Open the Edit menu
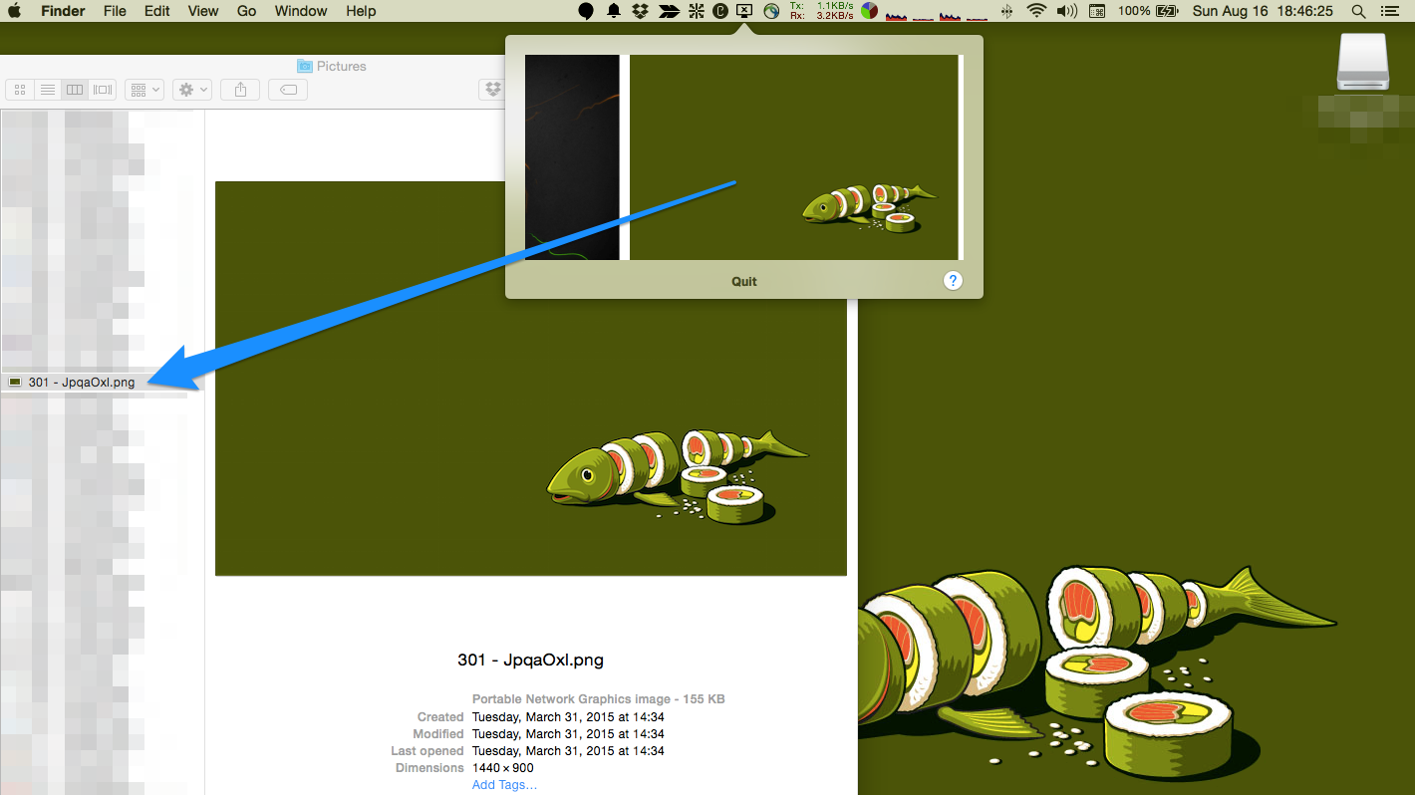The image size is (1415, 795). (156, 11)
